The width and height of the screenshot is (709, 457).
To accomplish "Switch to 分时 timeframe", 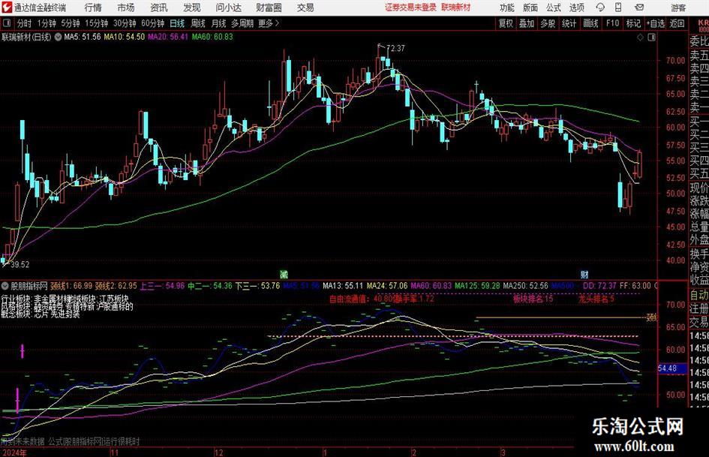I will [25, 23].
